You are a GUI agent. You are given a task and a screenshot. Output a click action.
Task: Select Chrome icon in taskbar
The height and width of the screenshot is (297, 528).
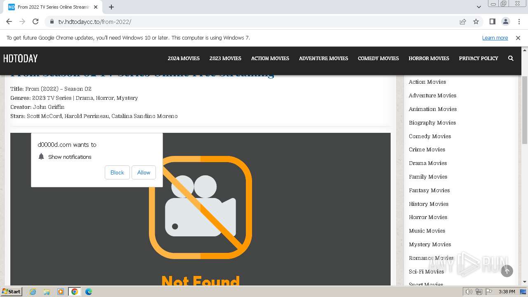point(75,292)
